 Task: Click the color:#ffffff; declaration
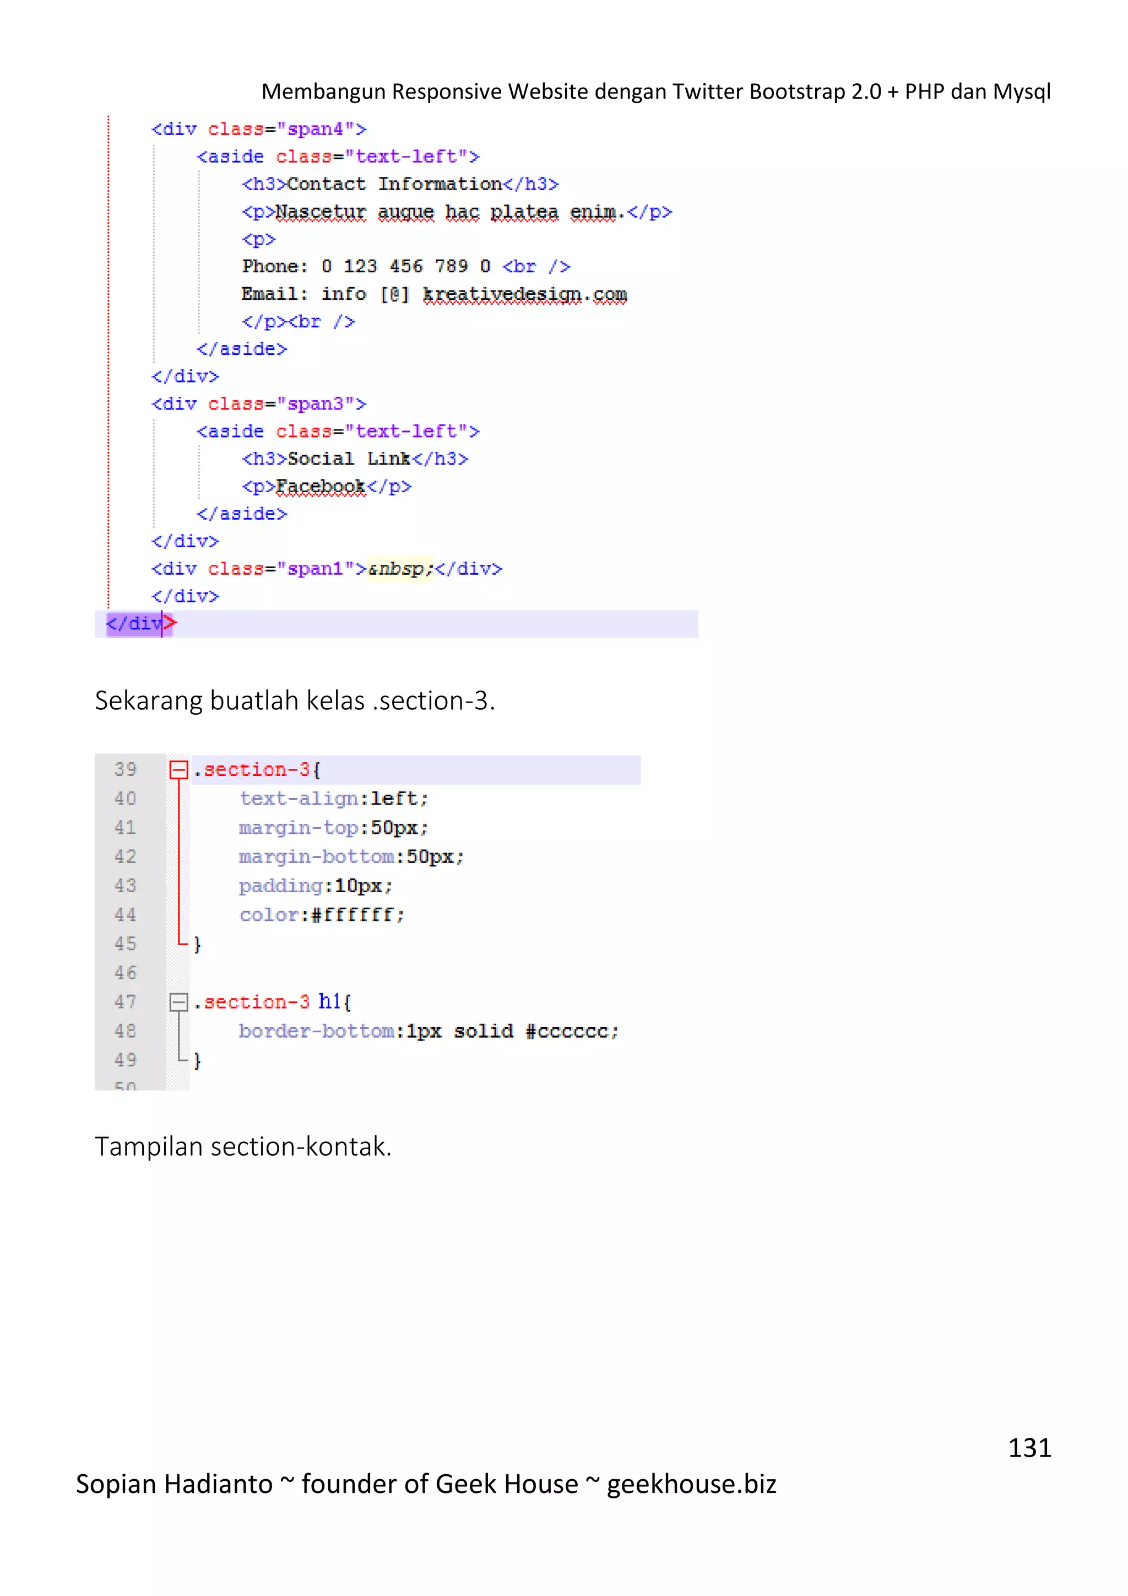tap(322, 915)
